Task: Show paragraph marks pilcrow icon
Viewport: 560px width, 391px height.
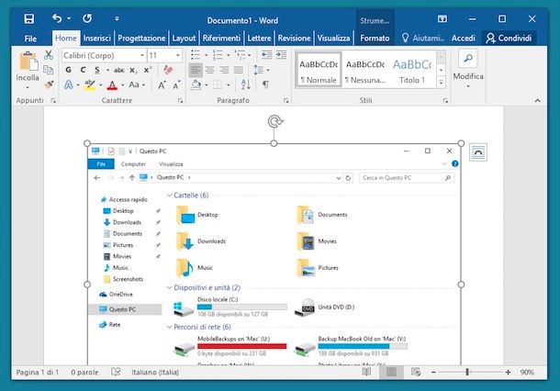Action: [x=265, y=84]
